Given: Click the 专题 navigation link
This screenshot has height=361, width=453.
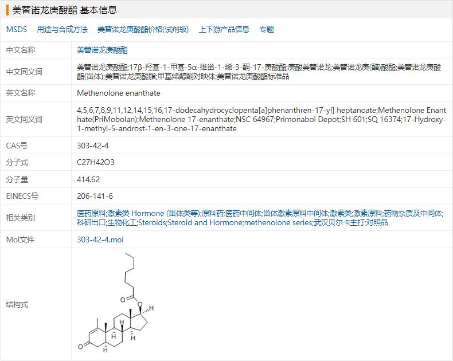Looking at the screenshot, I should pos(267,29).
